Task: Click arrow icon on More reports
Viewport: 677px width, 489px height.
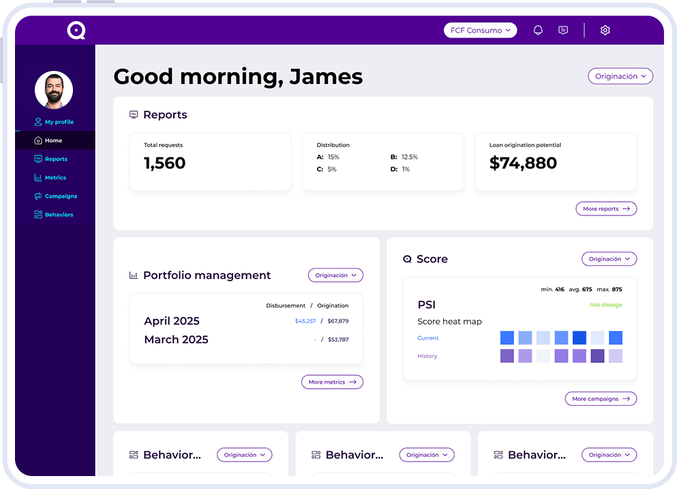Action: click(x=626, y=209)
